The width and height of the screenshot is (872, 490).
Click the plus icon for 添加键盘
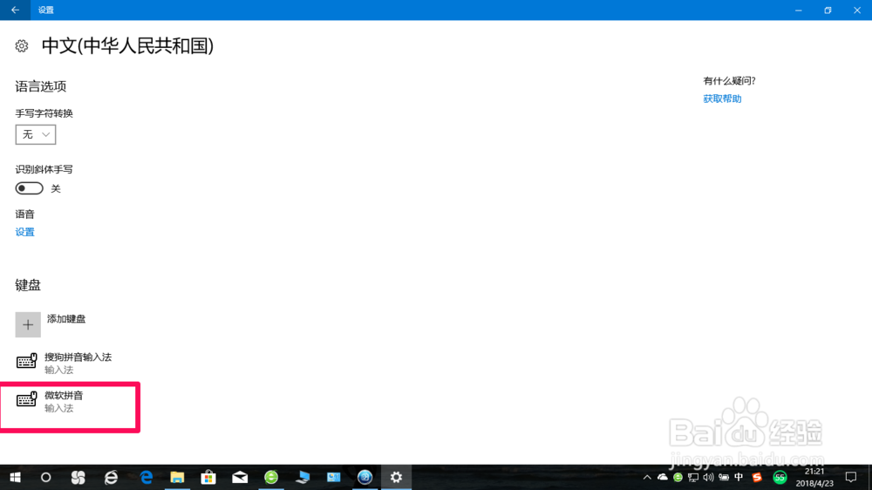point(28,325)
